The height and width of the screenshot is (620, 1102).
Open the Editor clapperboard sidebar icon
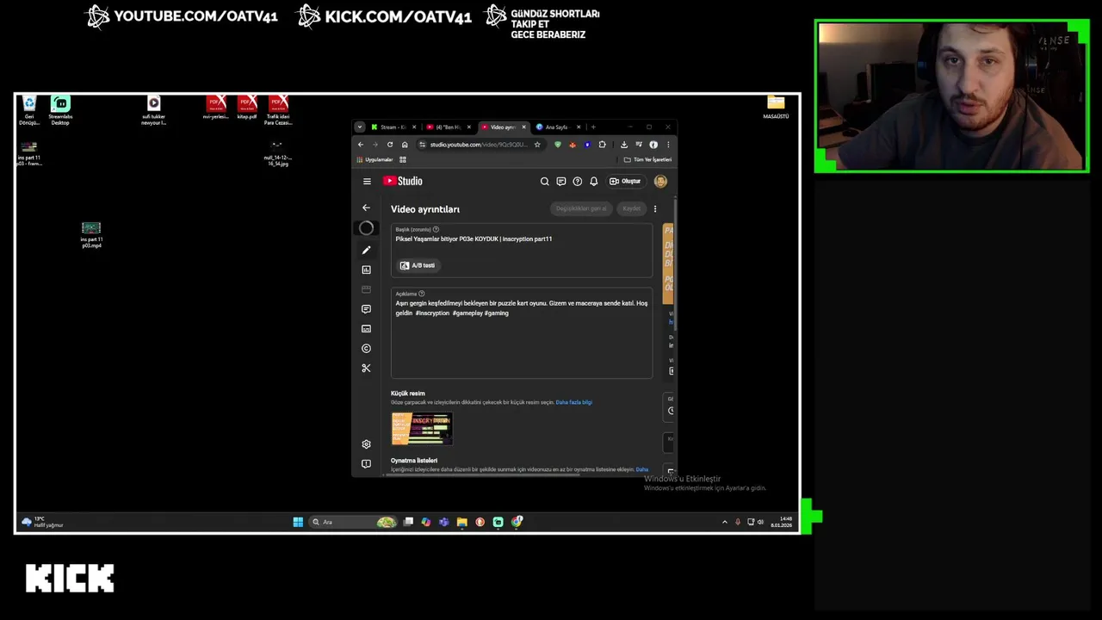point(366,289)
